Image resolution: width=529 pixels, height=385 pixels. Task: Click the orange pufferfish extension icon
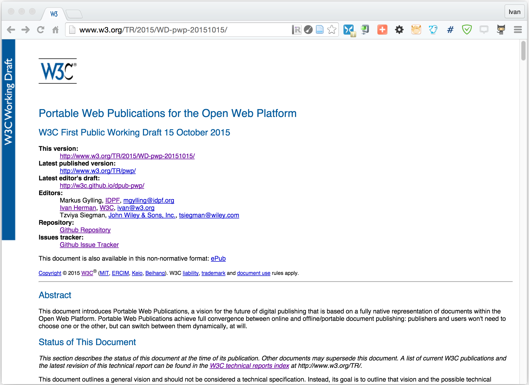(416, 30)
